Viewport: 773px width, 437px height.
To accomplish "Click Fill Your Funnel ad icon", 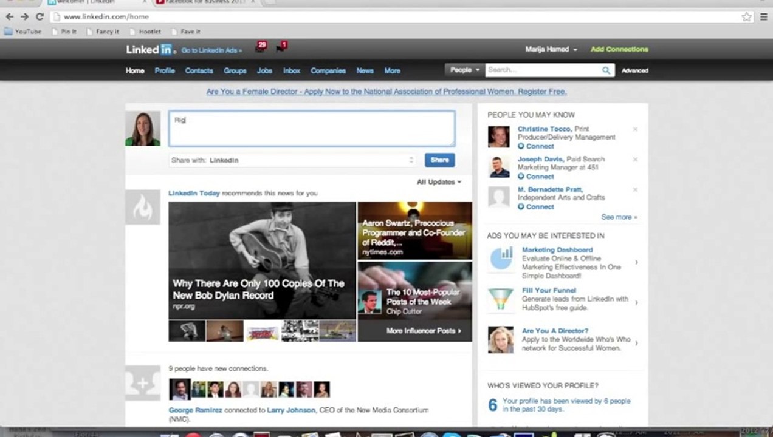I will [501, 300].
